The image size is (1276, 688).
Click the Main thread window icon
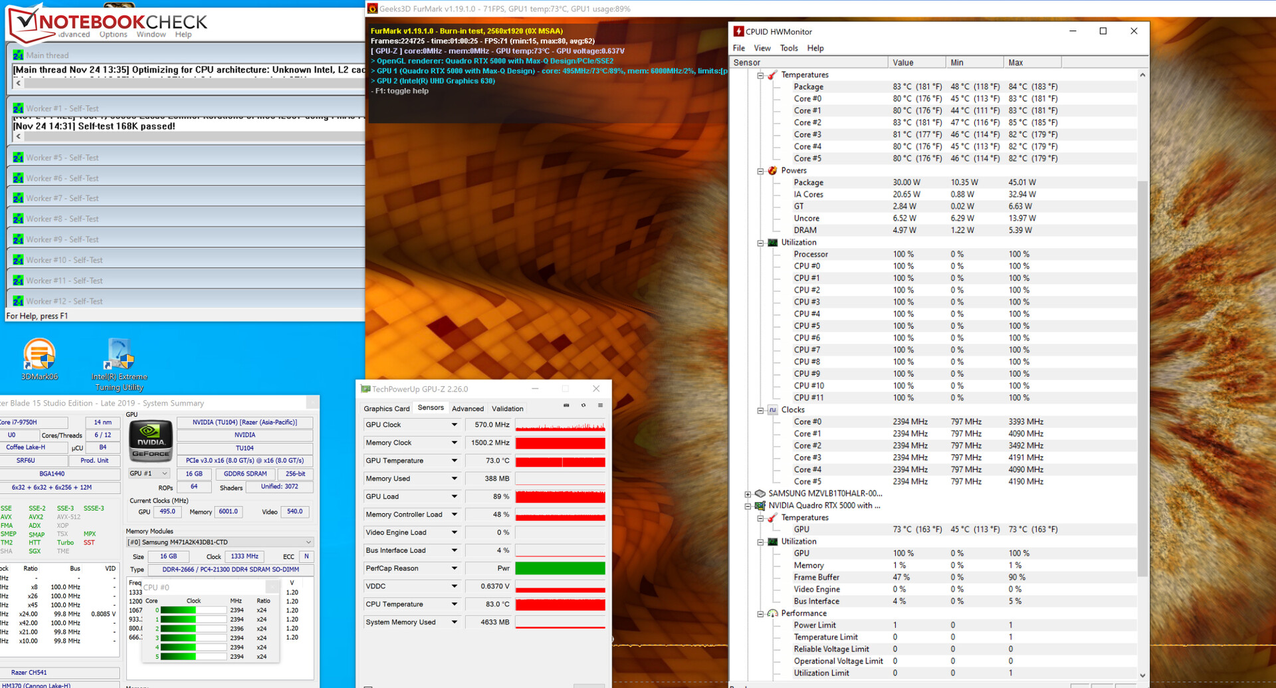click(x=18, y=55)
